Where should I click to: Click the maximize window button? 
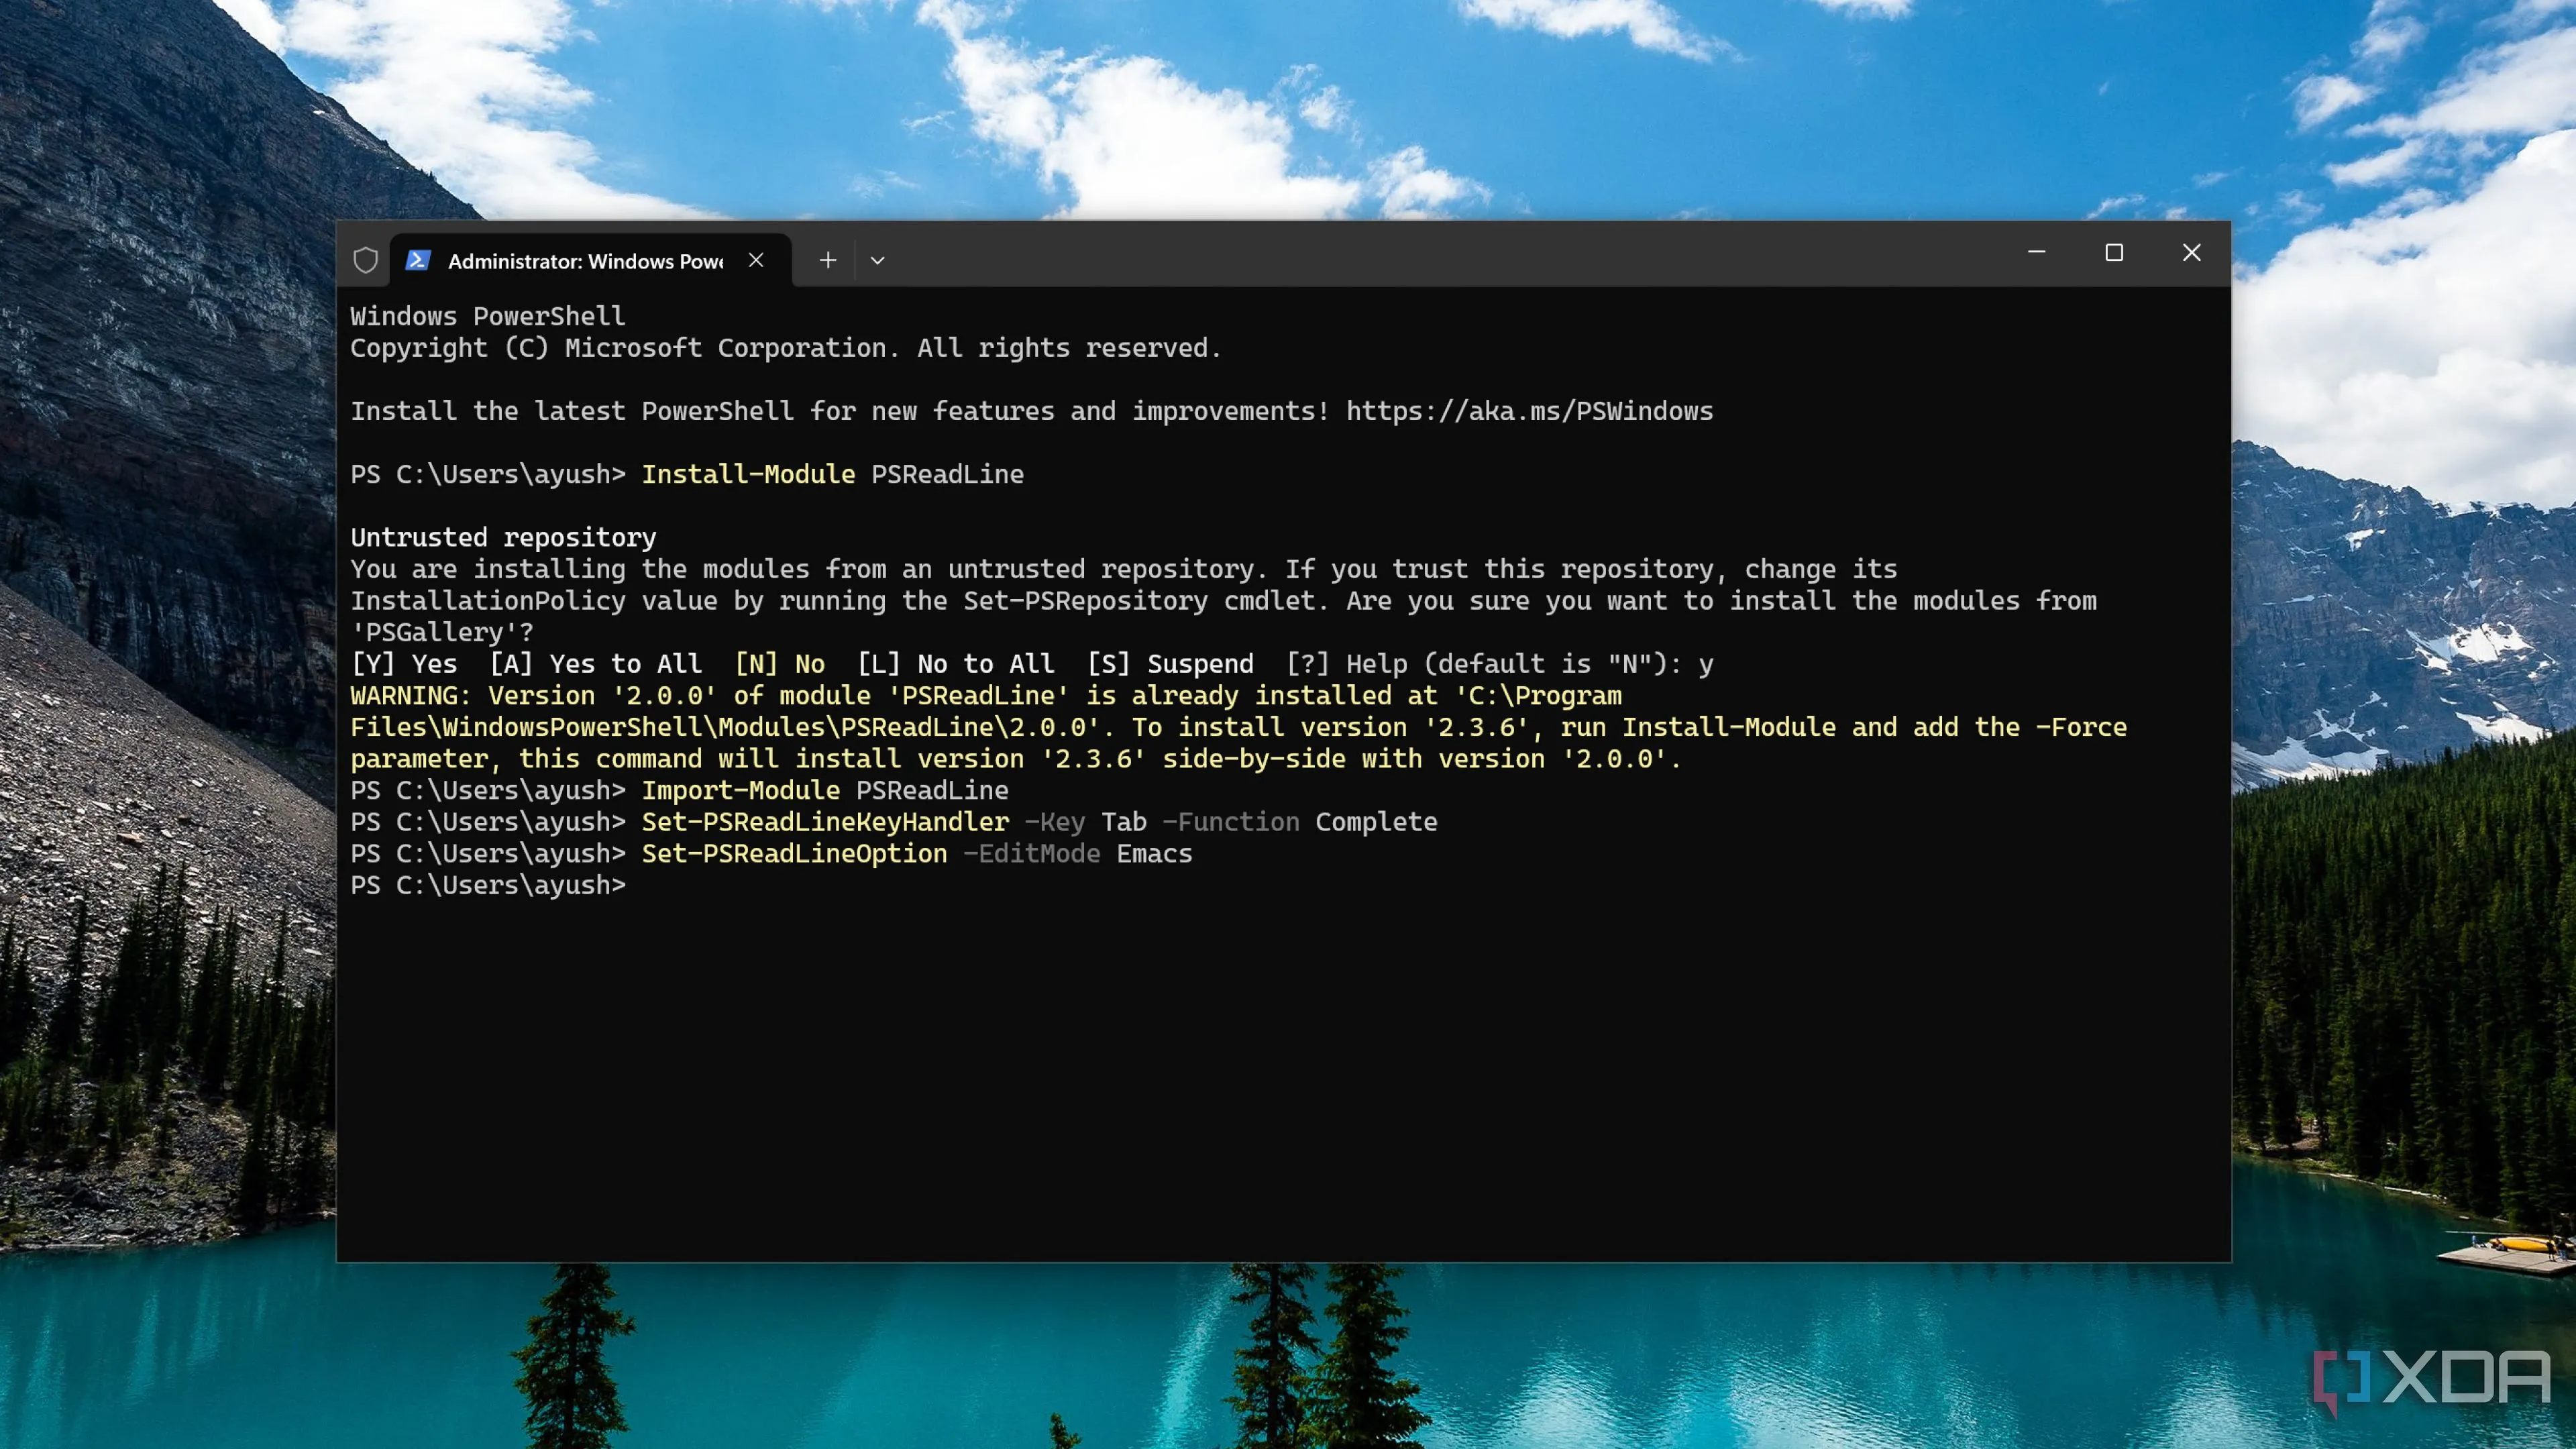[2114, 253]
